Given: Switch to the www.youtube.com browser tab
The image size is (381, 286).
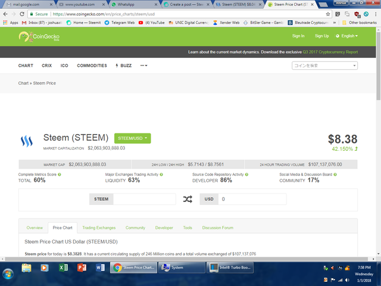Looking at the screenshot, I should pos(81,4).
